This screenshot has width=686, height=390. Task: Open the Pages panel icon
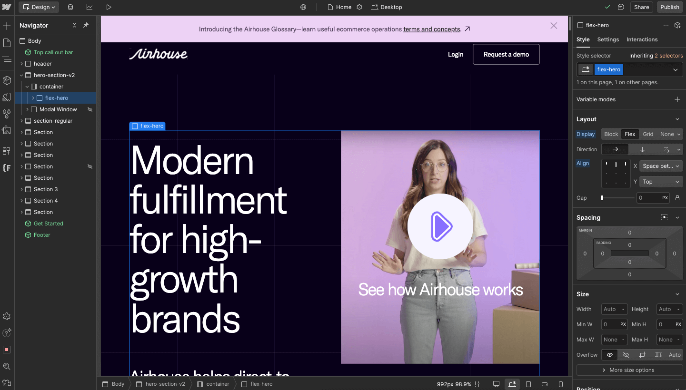coord(7,43)
